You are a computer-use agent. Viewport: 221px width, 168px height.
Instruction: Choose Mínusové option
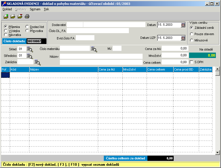pos(192,40)
